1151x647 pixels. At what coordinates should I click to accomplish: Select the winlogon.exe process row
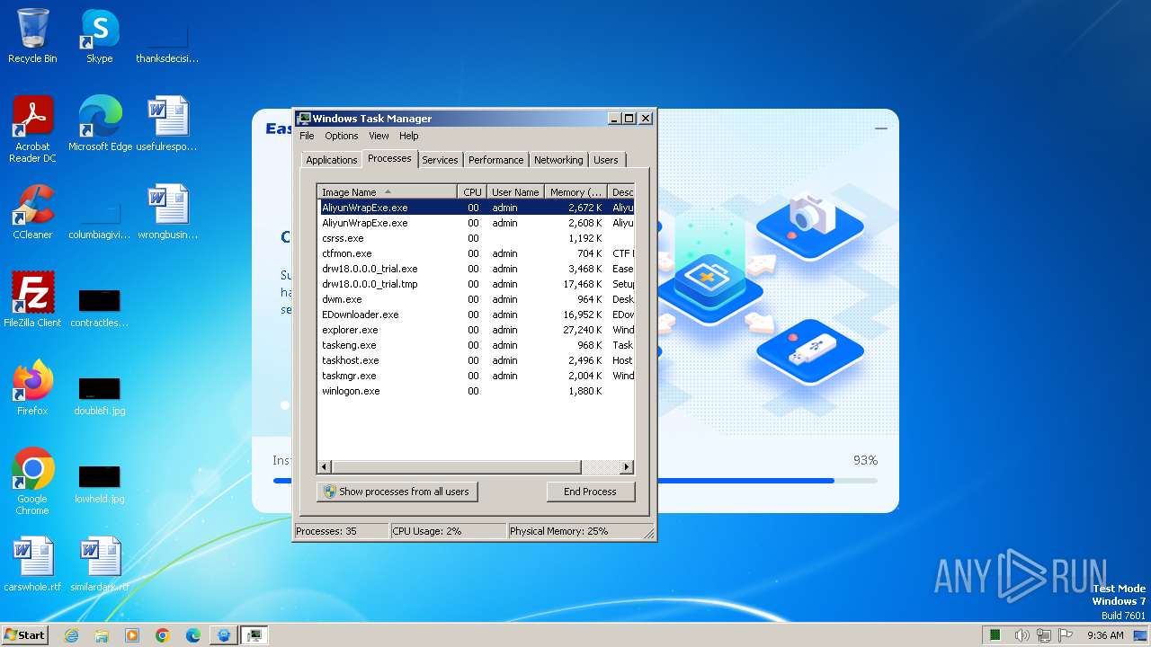coord(477,391)
